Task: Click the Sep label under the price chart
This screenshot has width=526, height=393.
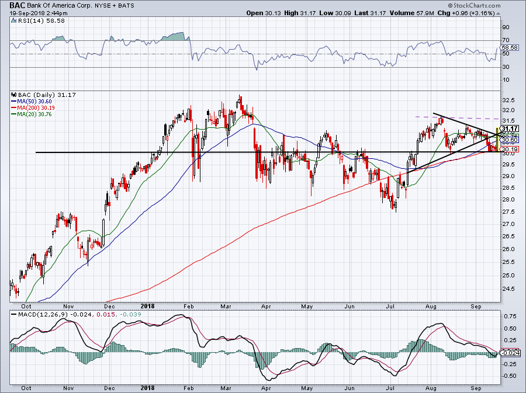Action: point(476,306)
